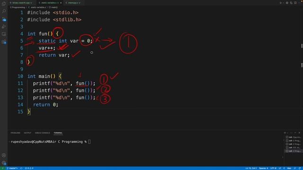The width and height of the screenshot is (303, 170).
Task: Select fourth zsh STL terminal entry
Action: (x=294, y=148)
